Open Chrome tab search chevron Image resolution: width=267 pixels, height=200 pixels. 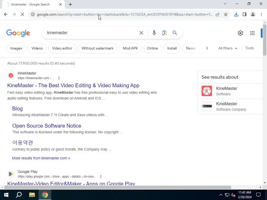(x=225, y=4)
